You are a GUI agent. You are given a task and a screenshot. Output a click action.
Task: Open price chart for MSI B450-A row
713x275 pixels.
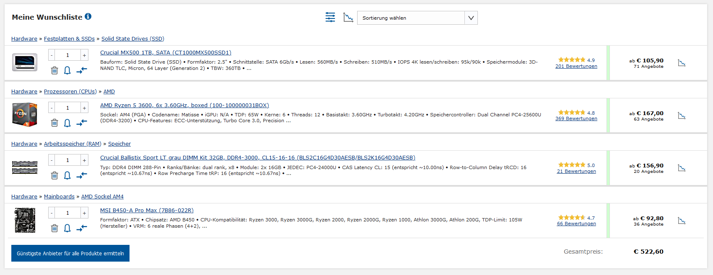(682, 221)
